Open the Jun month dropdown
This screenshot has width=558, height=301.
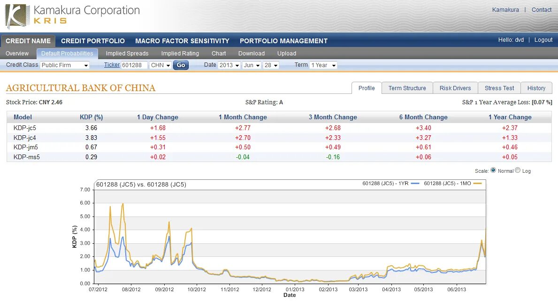point(252,65)
